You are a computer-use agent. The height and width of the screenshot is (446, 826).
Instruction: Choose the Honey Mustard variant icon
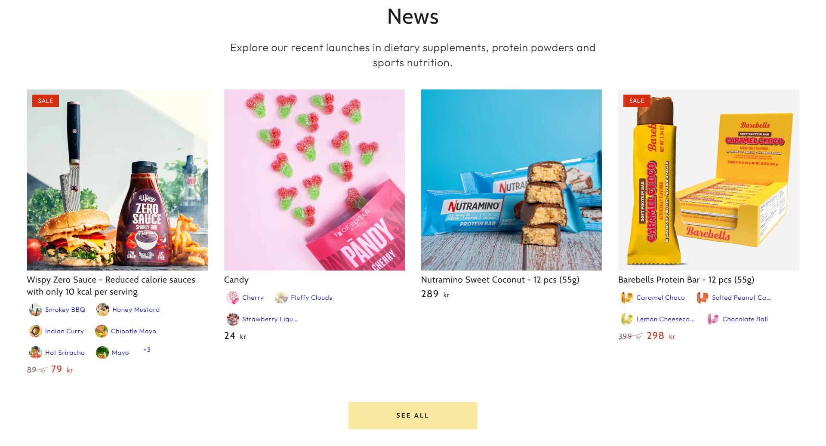[x=102, y=310]
